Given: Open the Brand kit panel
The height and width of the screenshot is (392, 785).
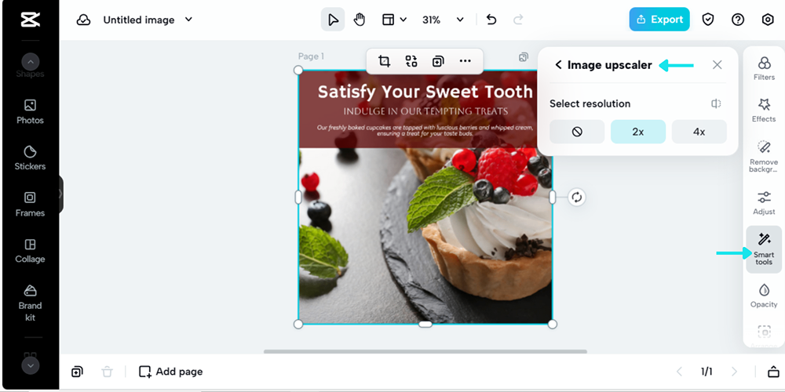Looking at the screenshot, I should pos(30,303).
